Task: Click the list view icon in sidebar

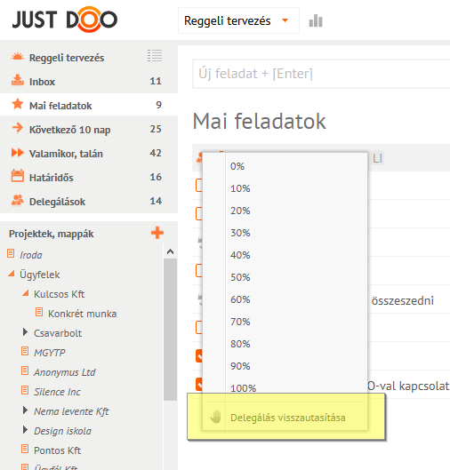Action: 155,56
